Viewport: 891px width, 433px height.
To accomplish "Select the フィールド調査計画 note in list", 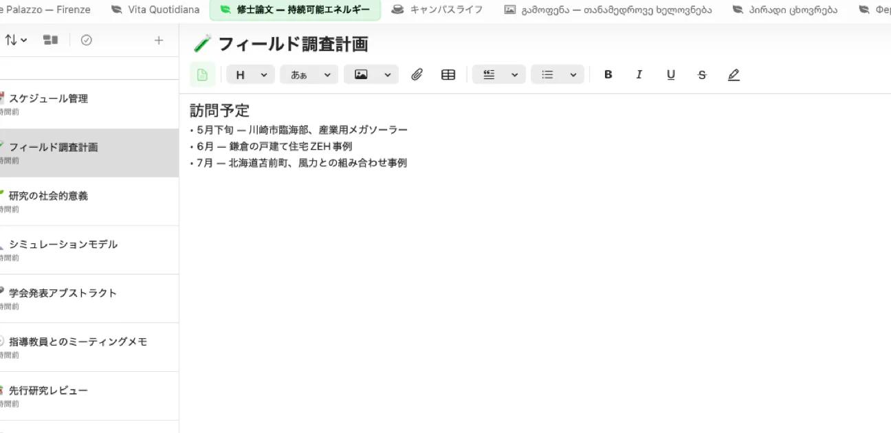I will coord(89,153).
